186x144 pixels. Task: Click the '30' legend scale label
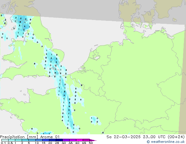(64, 143)
